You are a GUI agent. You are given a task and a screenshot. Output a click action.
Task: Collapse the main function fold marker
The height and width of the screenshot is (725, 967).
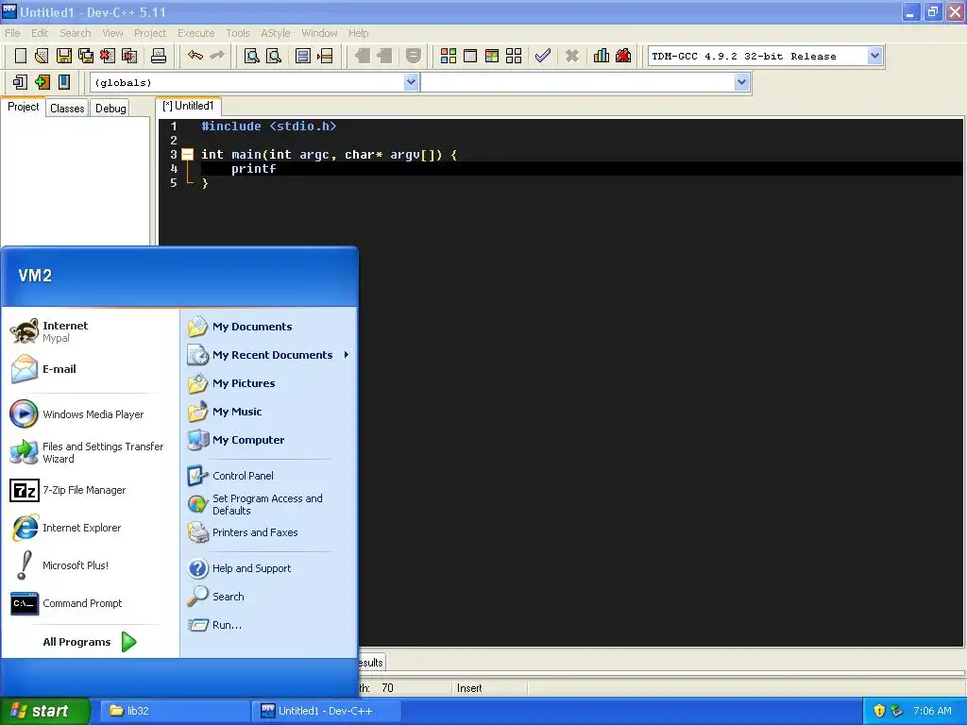coord(188,155)
